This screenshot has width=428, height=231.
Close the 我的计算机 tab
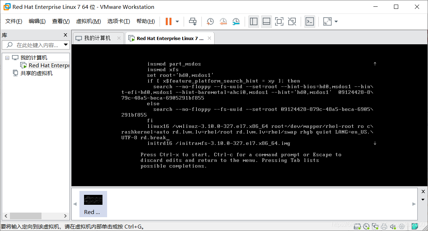119,38
